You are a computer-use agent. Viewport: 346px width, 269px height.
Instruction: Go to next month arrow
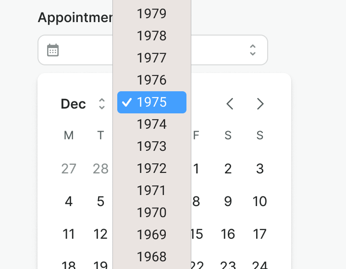point(260,104)
